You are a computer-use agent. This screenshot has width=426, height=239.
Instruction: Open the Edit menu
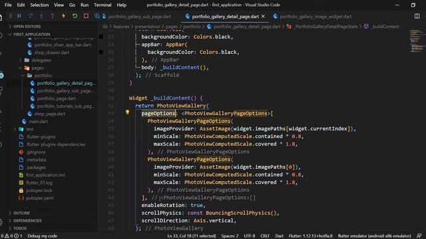click(x=21, y=5)
